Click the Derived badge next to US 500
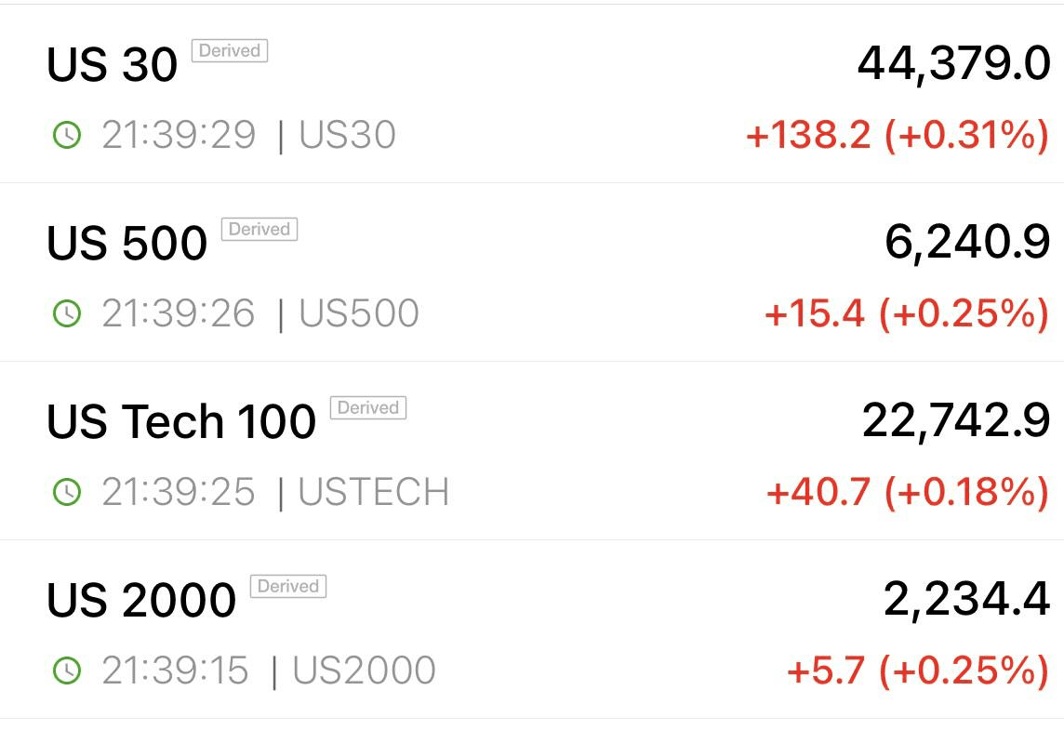 tap(259, 230)
